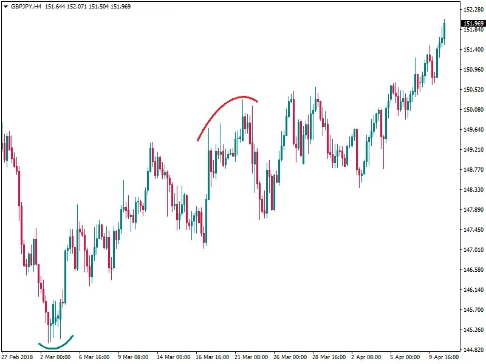Select the 145.700 price axis label
The width and height of the screenshot is (486, 364).
473,310
